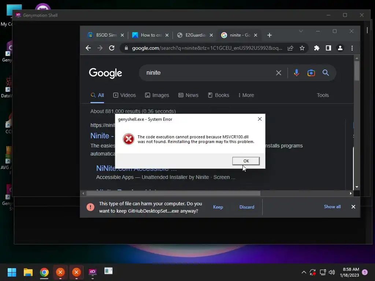
Task: Switch to News results
Action: click(189, 95)
